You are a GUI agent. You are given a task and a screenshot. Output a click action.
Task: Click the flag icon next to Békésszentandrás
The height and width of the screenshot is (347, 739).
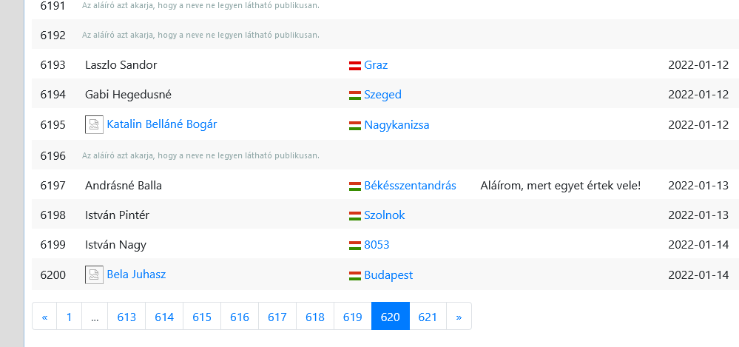click(355, 186)
